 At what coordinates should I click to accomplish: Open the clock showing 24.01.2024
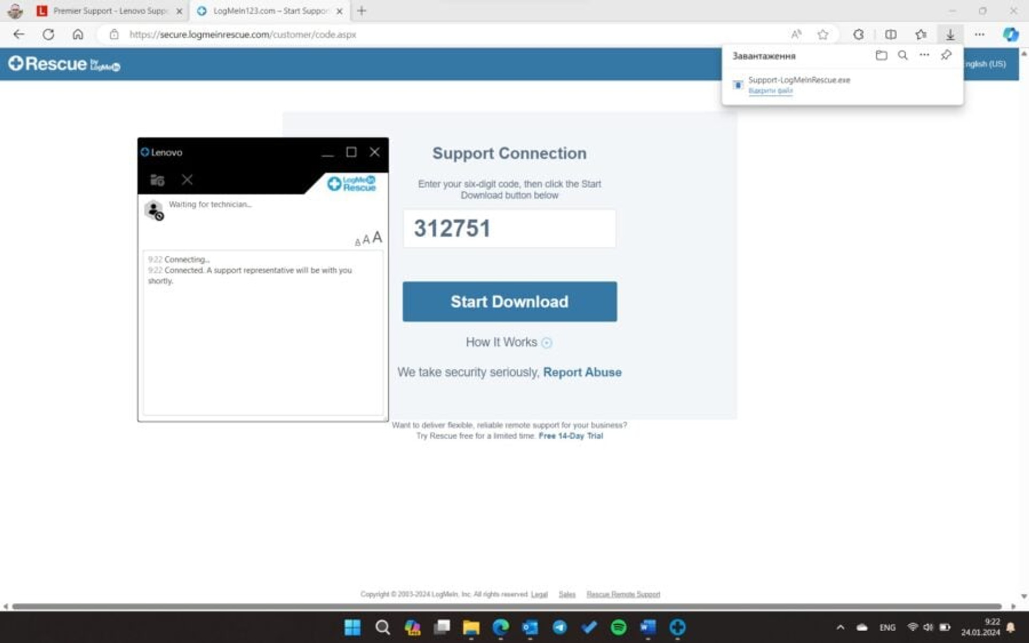pos(980,627)
